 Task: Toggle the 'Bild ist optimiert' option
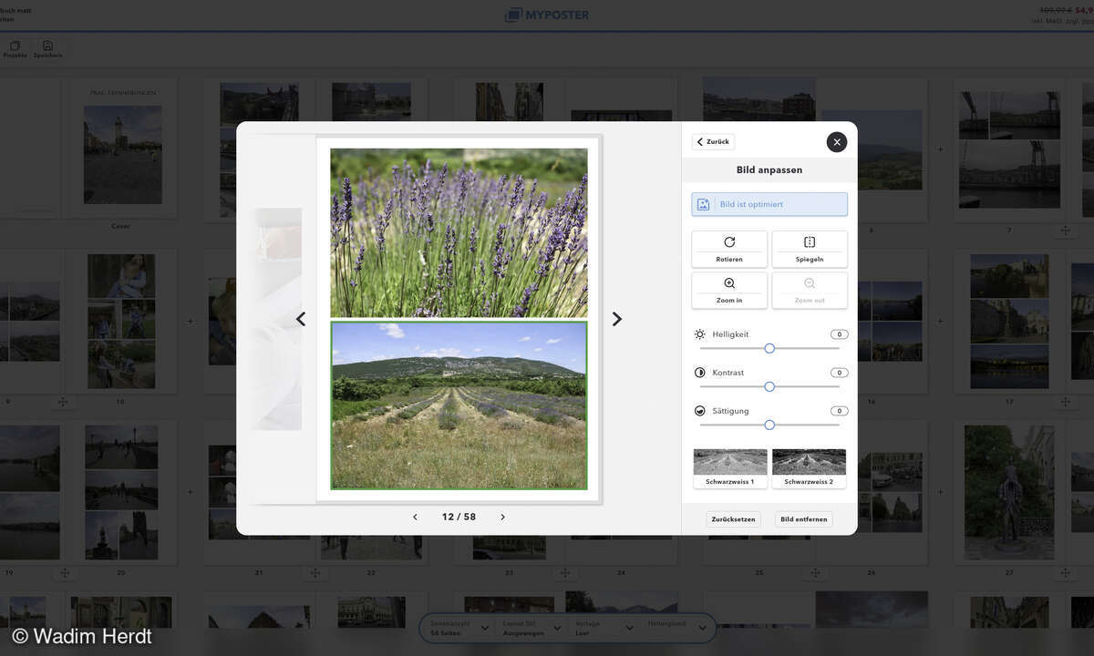tap(769, 203)
